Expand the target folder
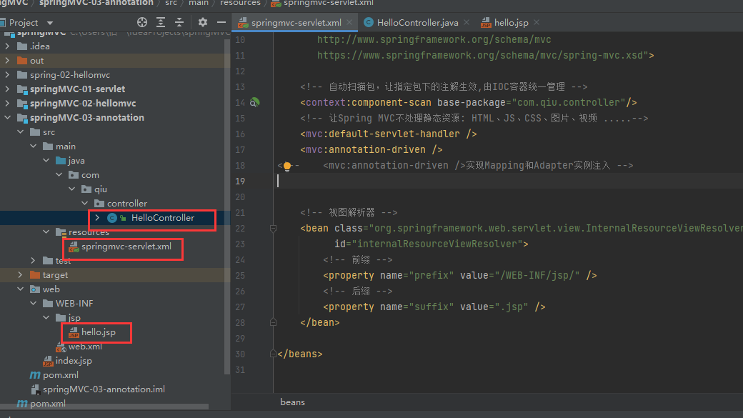Image resolution: width=743 pixels, height=418 pixels. coord(21,274)
